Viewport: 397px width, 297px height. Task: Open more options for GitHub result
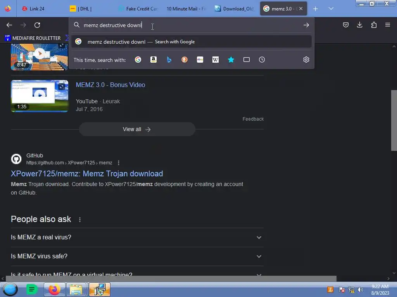pyautogui.click(x=119, y=163)
